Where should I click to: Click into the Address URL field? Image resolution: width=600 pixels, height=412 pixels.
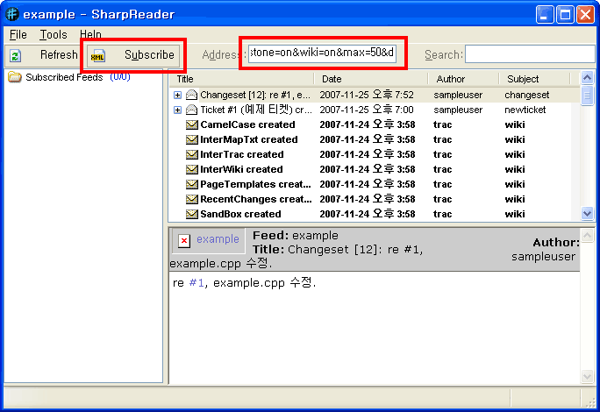322,54
